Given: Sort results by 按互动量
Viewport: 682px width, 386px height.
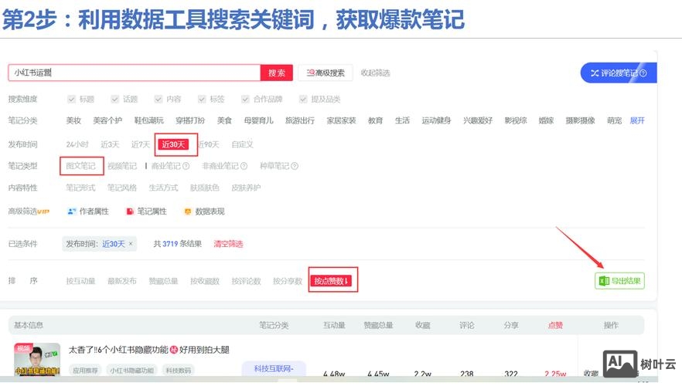Looking at the screenshot, I should 80,281.
